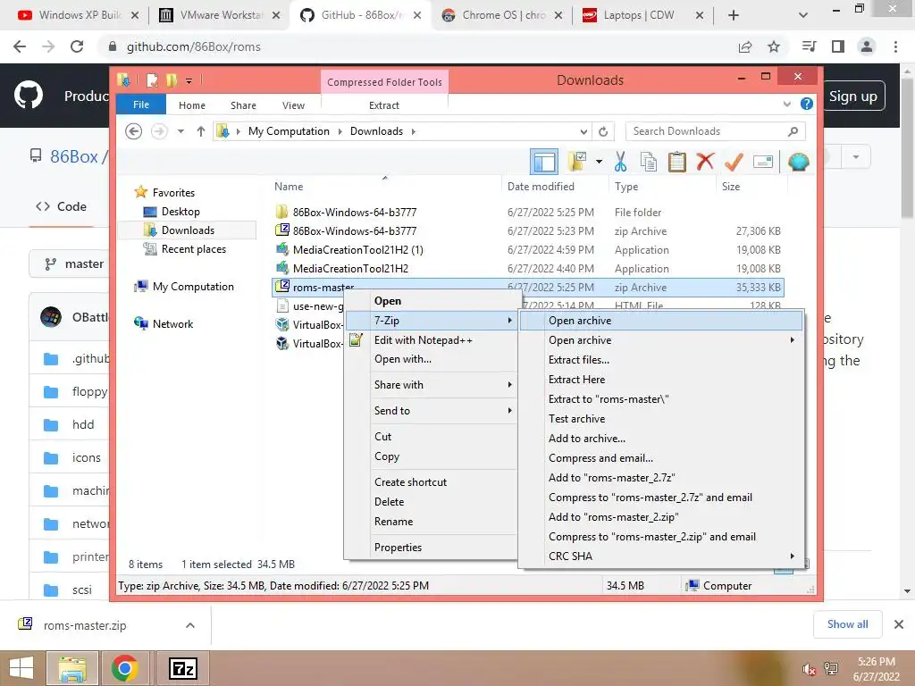Screen dimensions: 915x686
Task: Expand the Send to submenu
Action: tap(432, 411)
